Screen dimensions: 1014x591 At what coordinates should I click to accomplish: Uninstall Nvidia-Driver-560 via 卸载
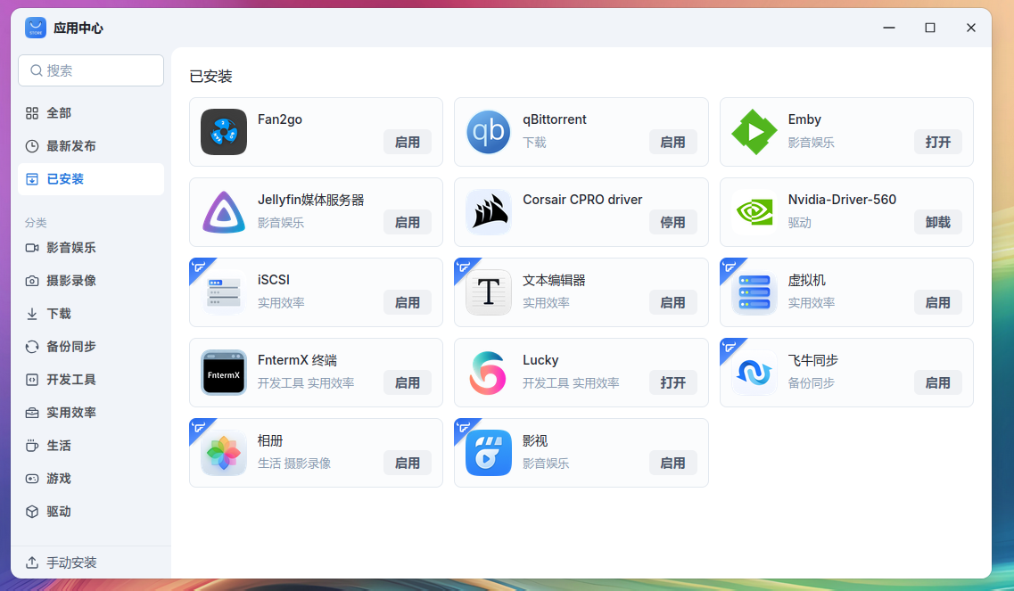[x=937, y=222]
